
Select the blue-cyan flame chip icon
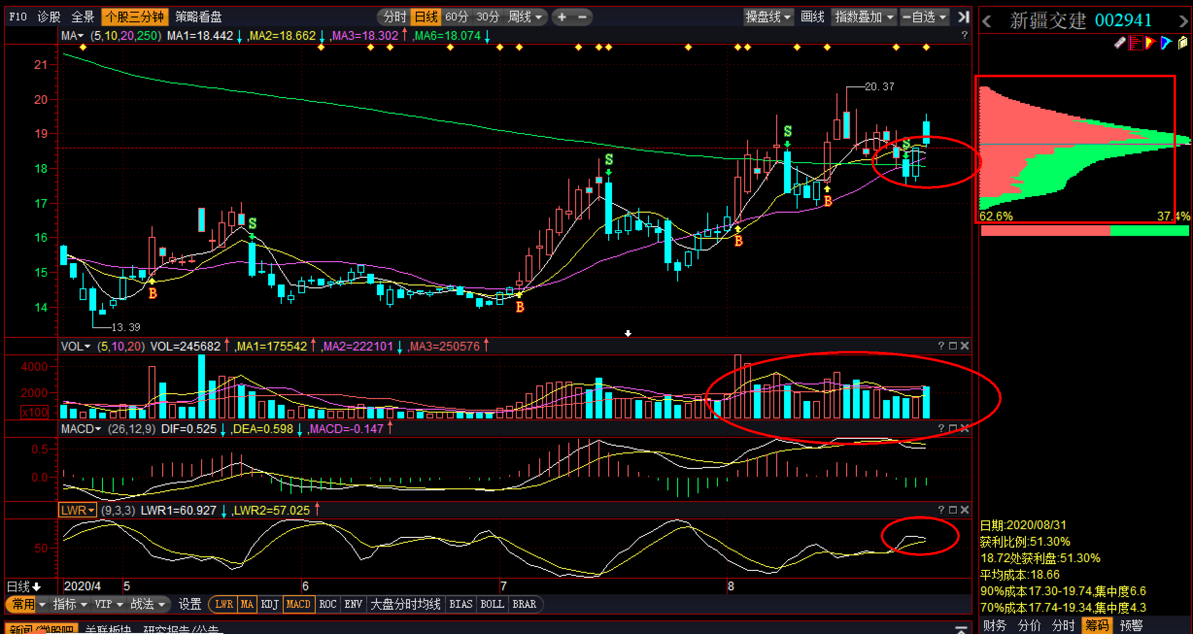click(1166, 43)
